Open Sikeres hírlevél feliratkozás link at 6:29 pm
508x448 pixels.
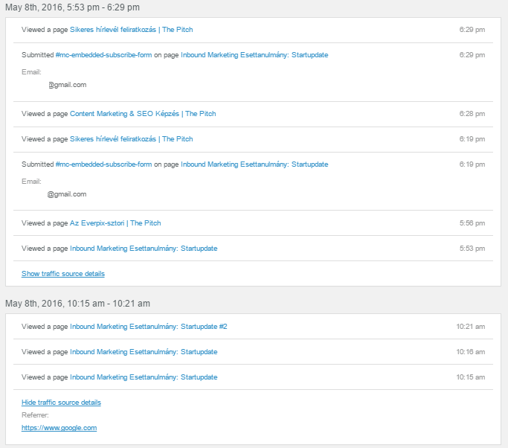click(131, 30)
